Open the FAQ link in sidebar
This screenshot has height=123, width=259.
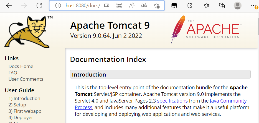(13, 73)
